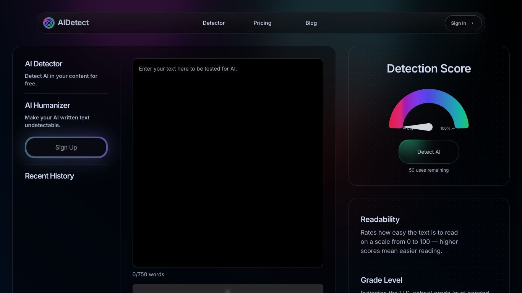Click the Sign In button
The height and width of the screenshot is (293, 522).
(463, 23)
